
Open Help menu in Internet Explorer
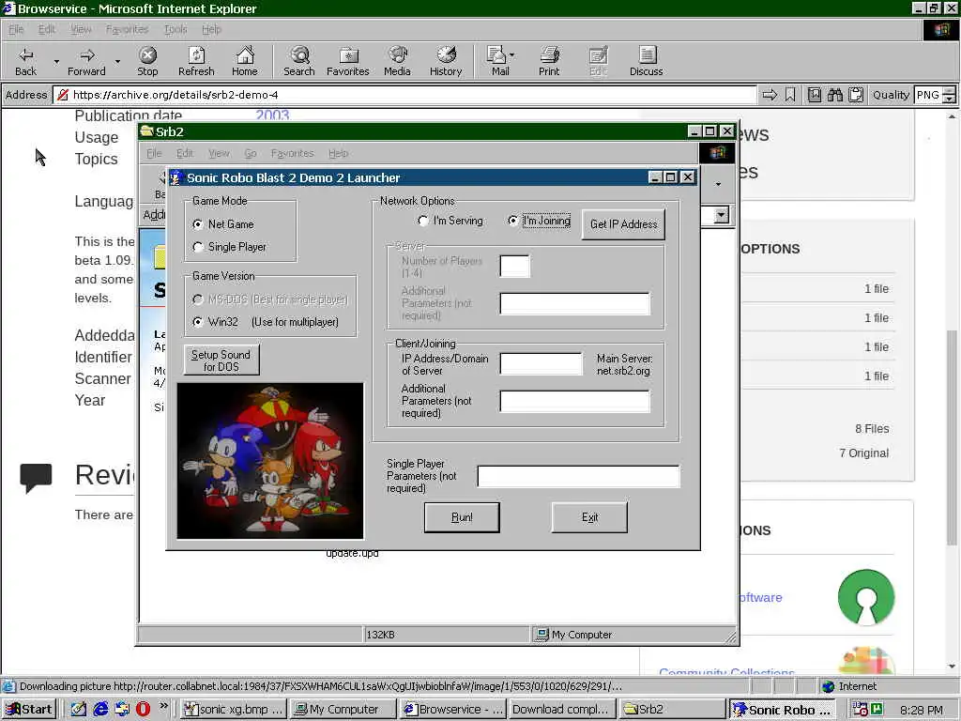[211, 29]
